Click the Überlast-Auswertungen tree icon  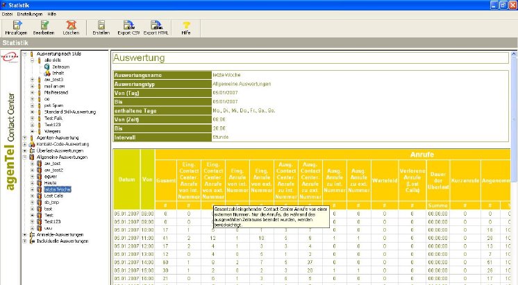tap(32, 150)
